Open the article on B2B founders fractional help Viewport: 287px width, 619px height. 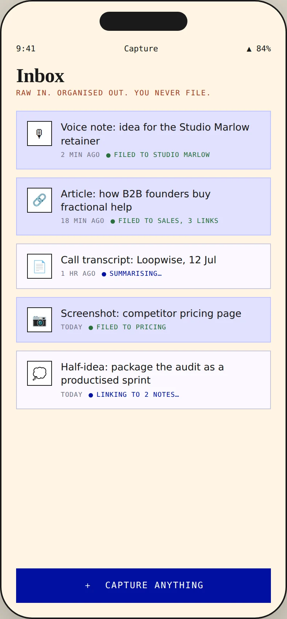point(143,206)
